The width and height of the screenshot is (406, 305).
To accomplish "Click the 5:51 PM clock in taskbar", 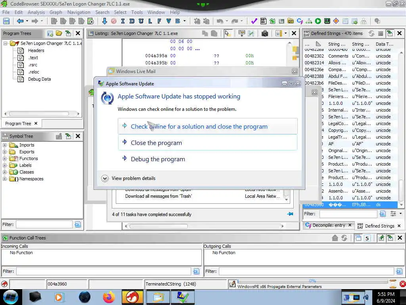I will 386,294.
